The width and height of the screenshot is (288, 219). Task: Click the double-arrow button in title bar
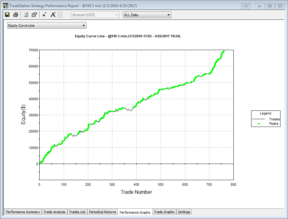246,6
